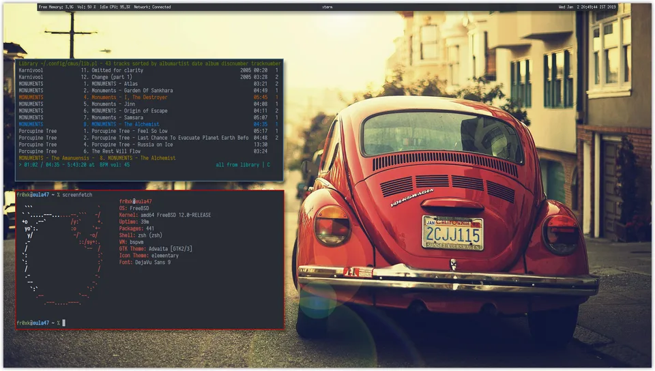Screen dimensions: 655x371
Task: Select 'MONUMENTS - Atlas' track row
Action: [x=148, y=84]
